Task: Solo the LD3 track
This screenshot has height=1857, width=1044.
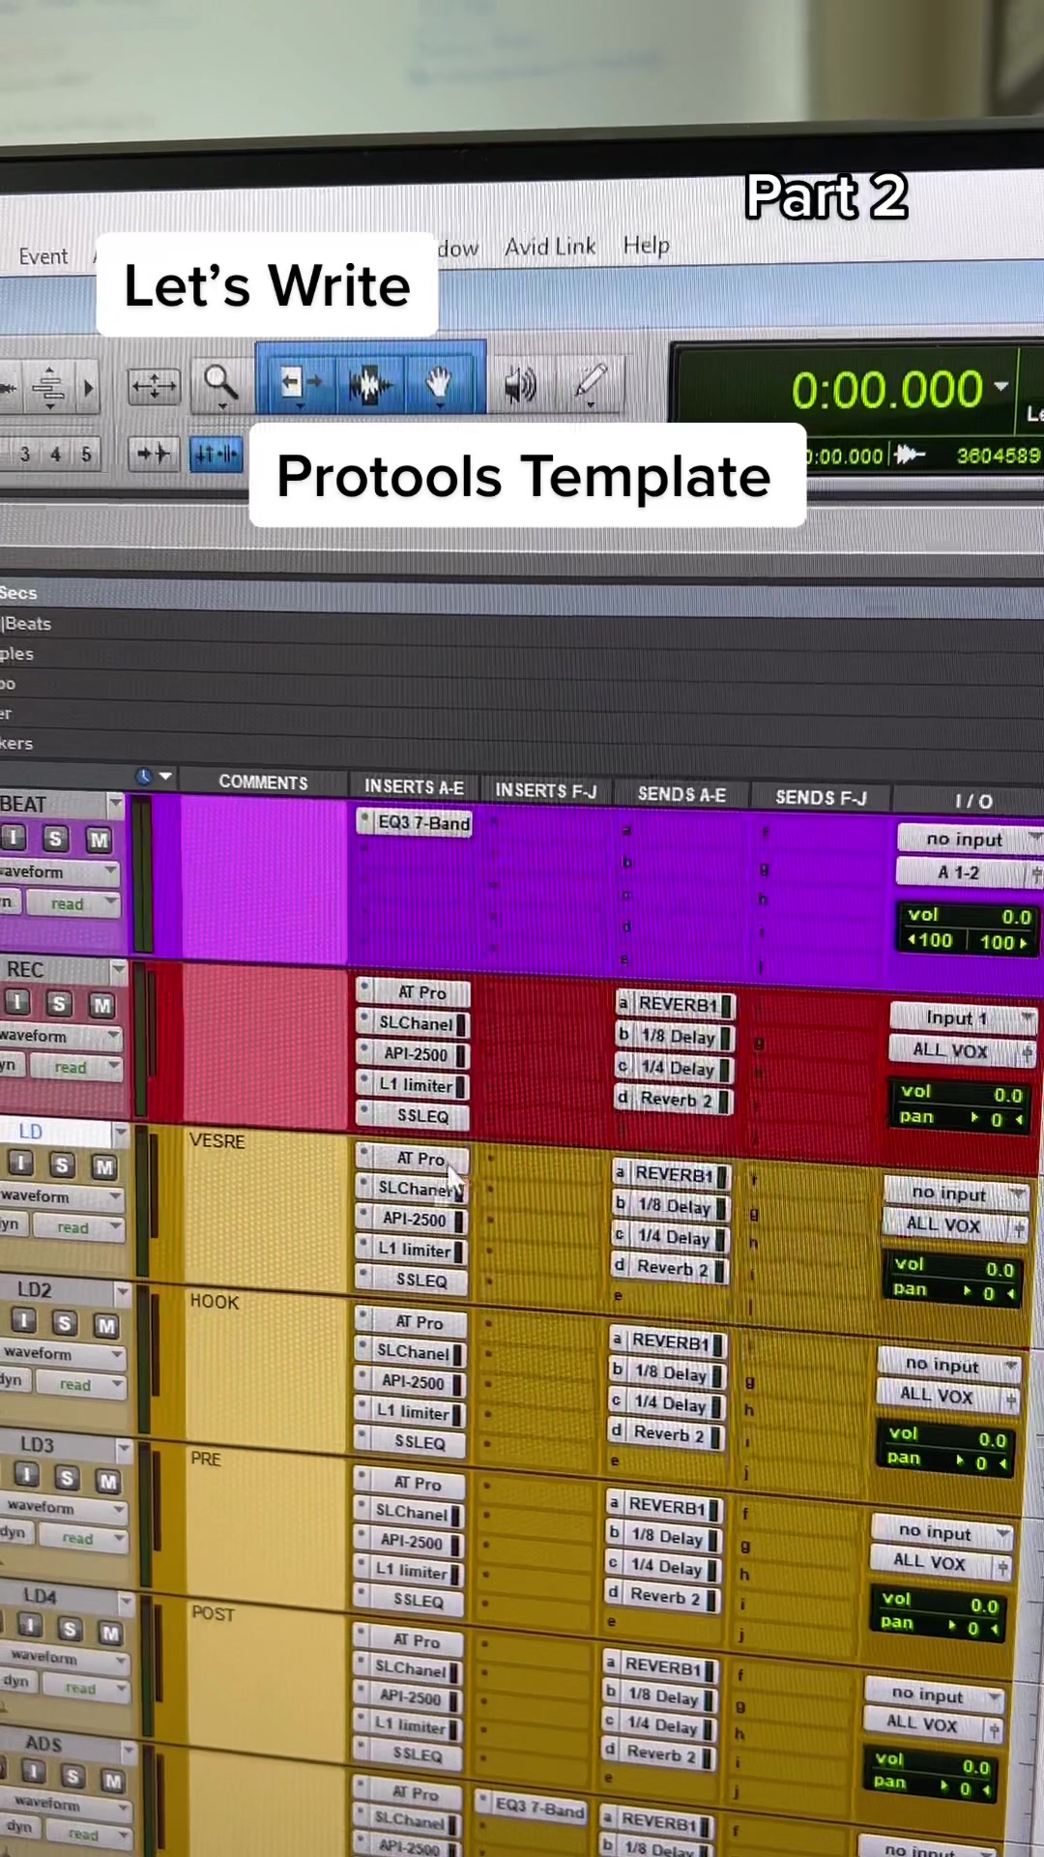Action: pyautogui.click(x=67, y=1478)
